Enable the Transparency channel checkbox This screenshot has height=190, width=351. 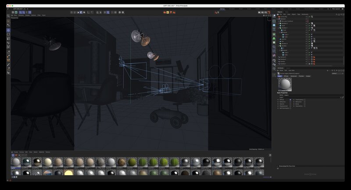tap(304, 99)
